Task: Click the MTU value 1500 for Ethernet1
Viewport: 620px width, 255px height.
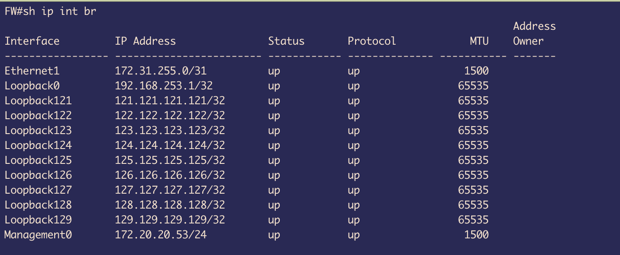Action: tap(476, 71)
